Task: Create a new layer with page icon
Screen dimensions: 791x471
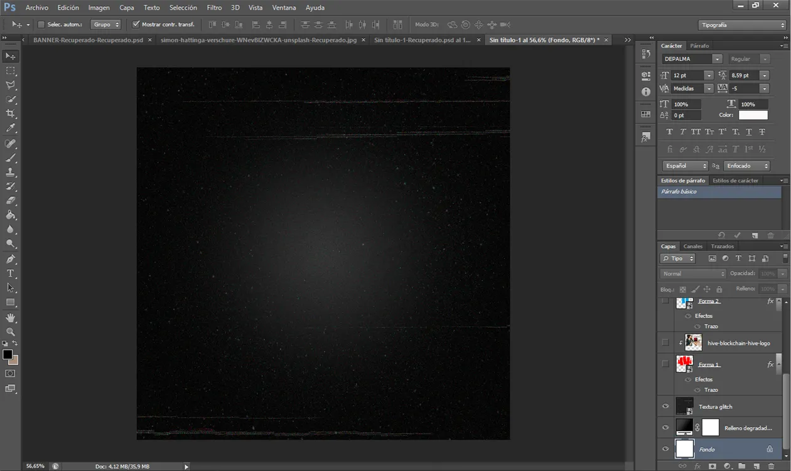Action: pos(756,466)
